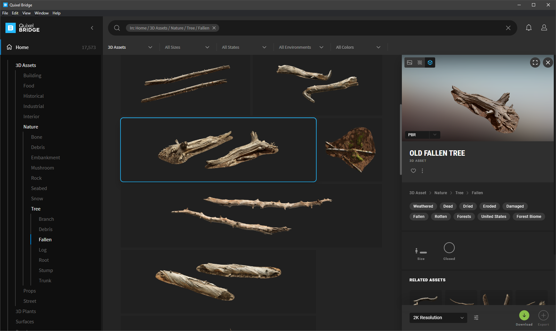556x331 pixels.
Task: Expand the preview to fullscreen
Action: 535,62
